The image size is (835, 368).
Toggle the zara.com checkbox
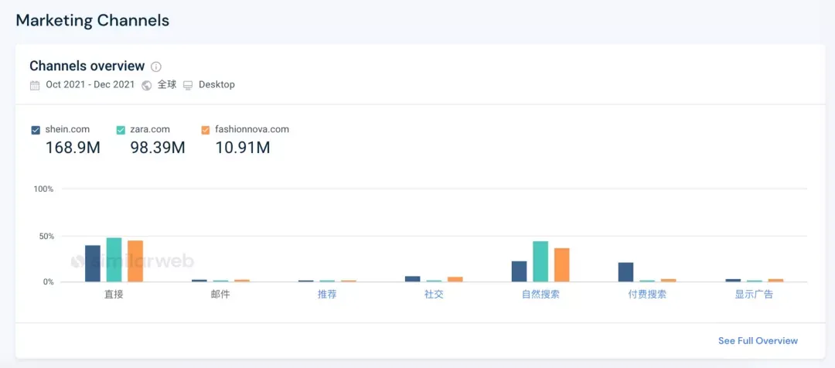[121, 130]
